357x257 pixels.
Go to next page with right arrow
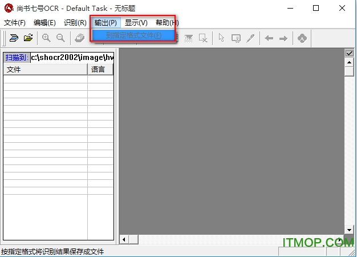(283, 38)
